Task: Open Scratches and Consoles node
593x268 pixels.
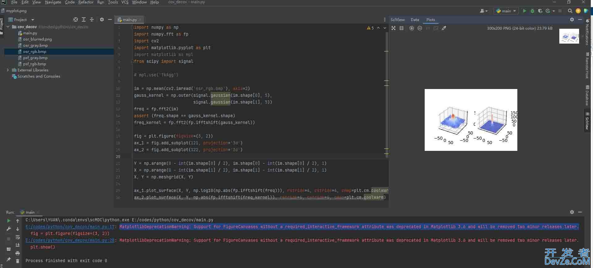Action: click(39, 76)
